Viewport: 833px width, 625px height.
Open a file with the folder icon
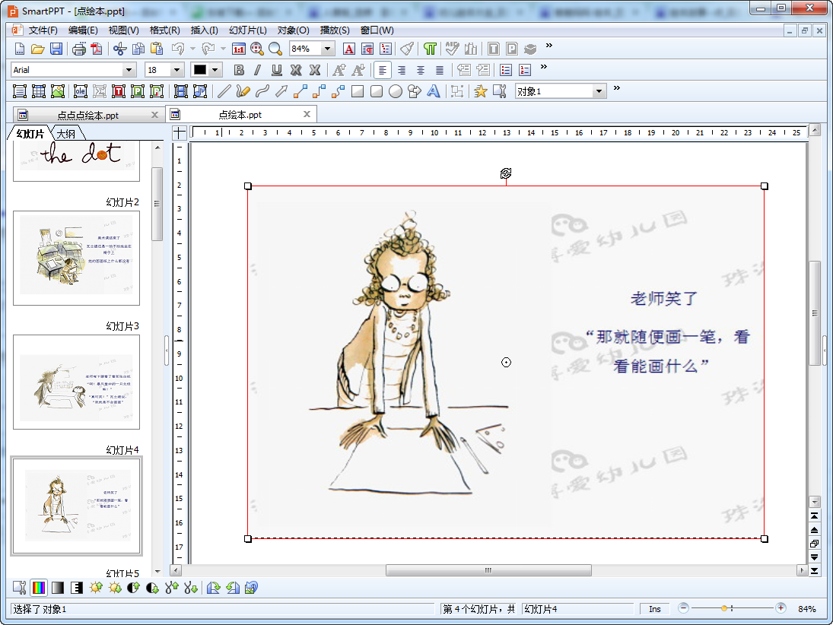coord(38,49)
